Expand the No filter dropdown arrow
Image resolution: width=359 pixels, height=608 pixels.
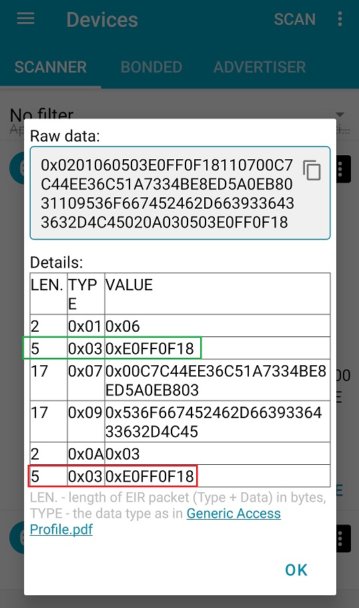[340, 114]
